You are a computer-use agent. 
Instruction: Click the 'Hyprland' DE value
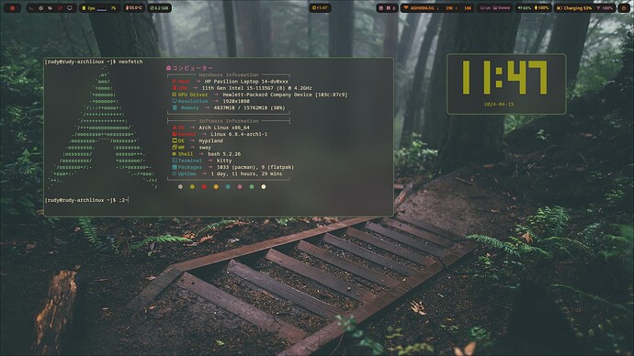coord(210,141)
